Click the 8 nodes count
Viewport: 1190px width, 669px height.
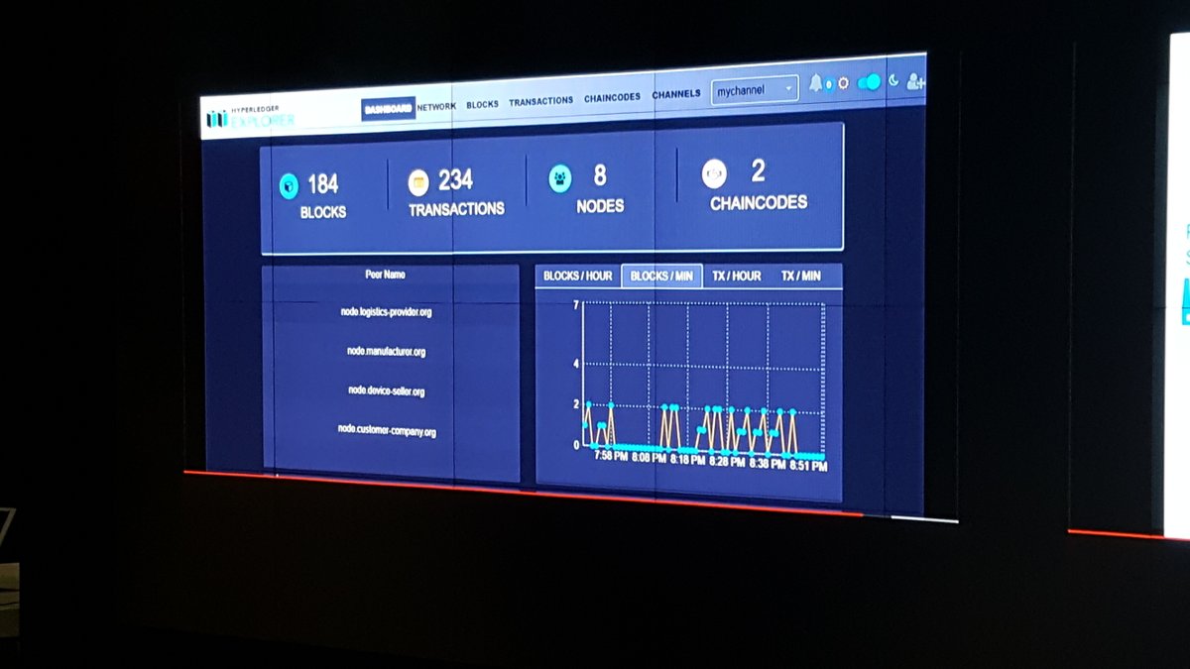(600, 176)
